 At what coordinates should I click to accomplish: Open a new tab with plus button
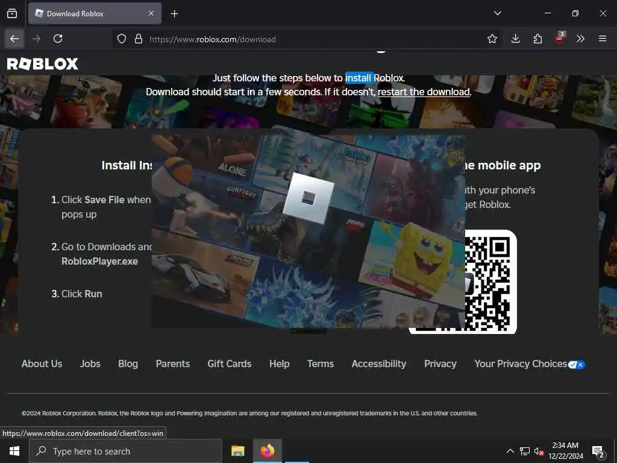(174, 14)
